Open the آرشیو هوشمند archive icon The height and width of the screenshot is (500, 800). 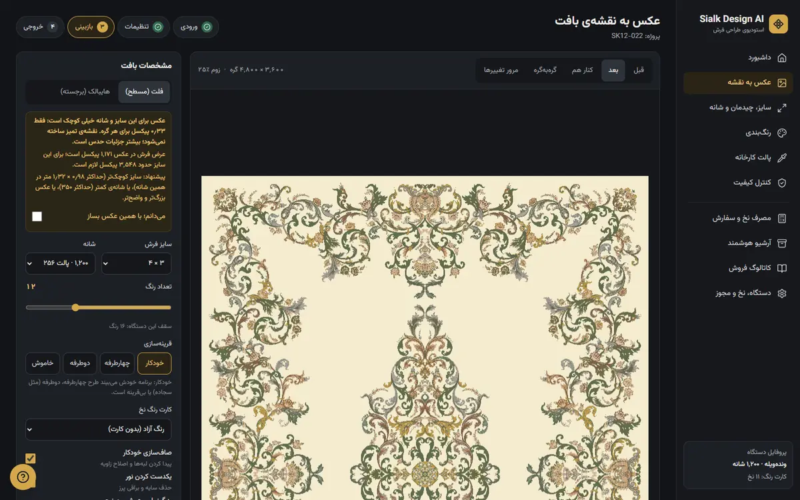click(782, 243)
